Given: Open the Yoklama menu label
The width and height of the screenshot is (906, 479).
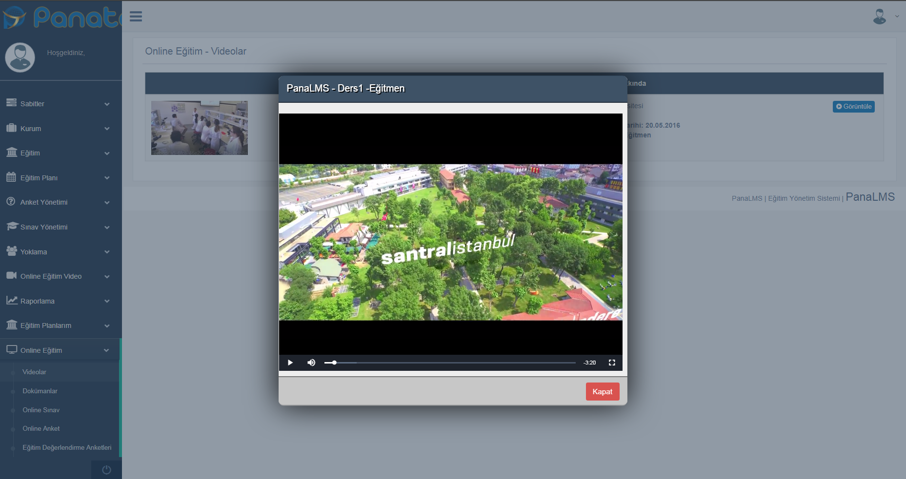Looking at the screenshot, I should [x=34, y=252].
